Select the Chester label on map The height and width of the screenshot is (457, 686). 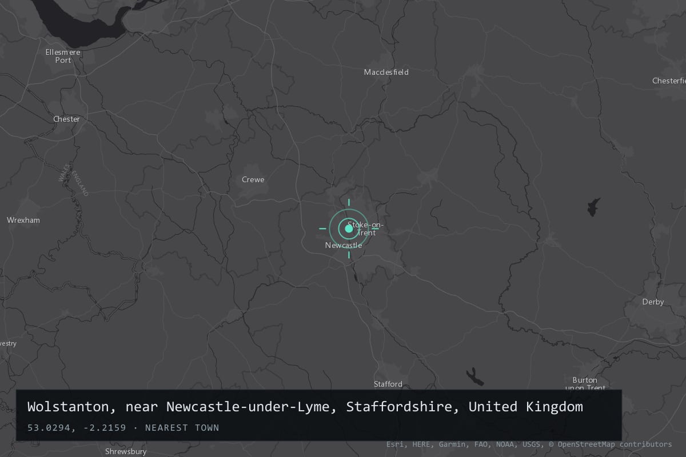point(66,119)
